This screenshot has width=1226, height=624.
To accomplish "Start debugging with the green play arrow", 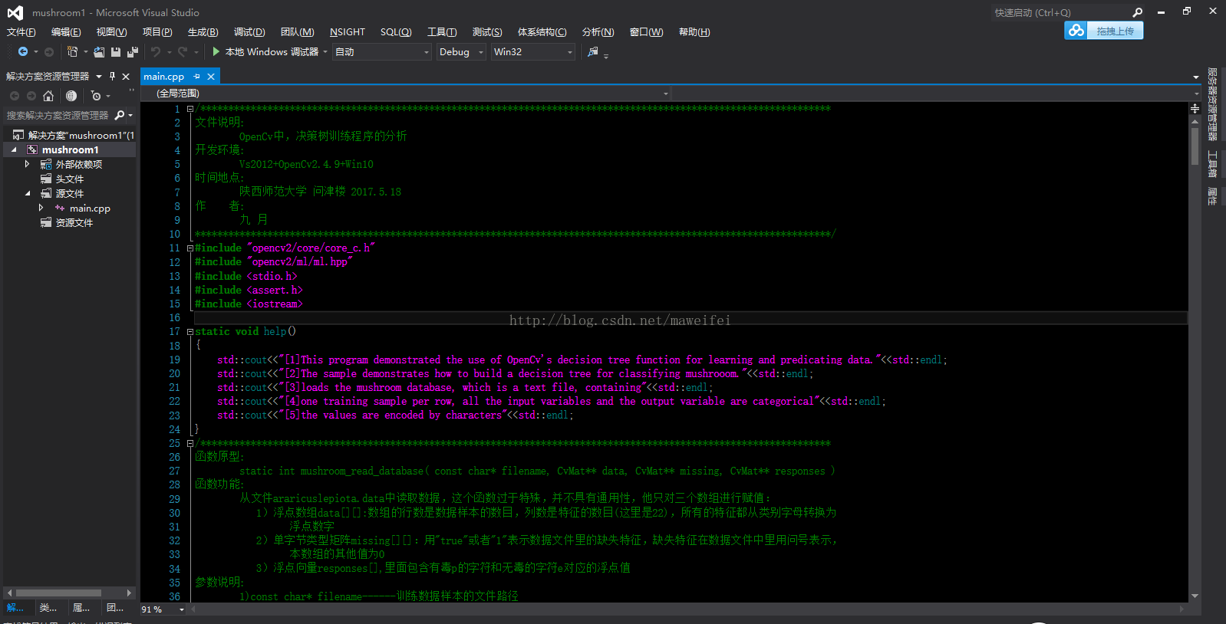I will [x=216, y=51].
